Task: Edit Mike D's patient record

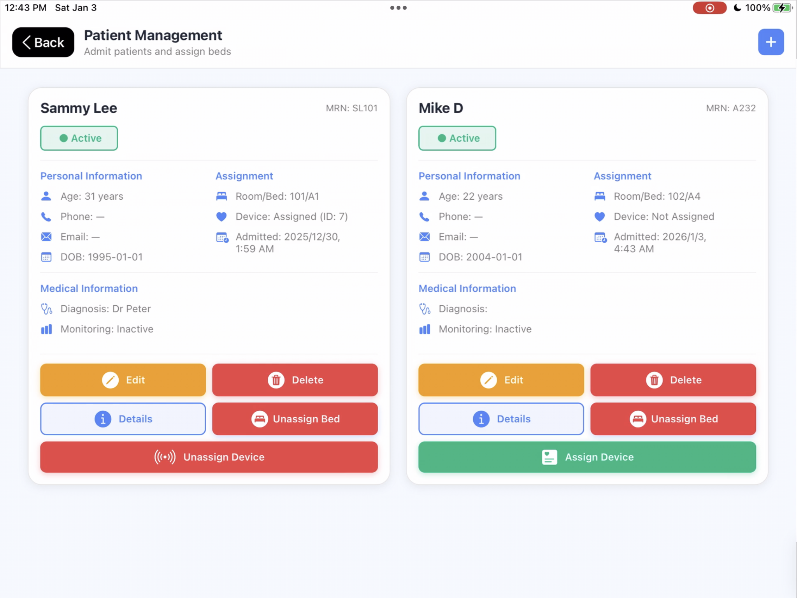Action: tap(501, 380)
